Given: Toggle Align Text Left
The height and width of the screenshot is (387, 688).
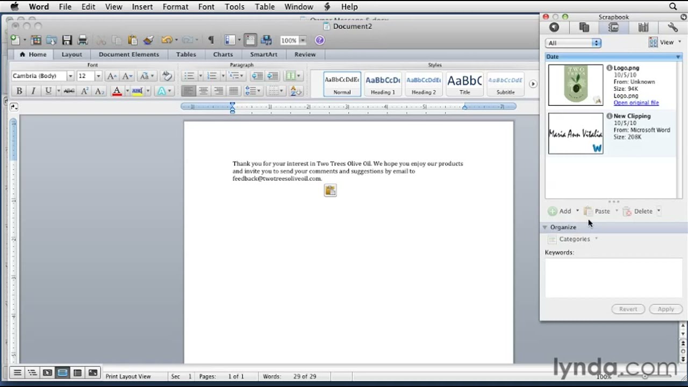Looking at the screenshot, I should 188,91.
